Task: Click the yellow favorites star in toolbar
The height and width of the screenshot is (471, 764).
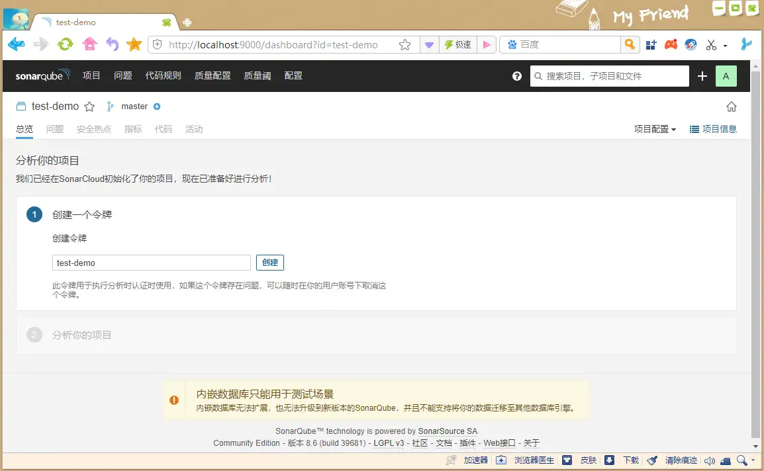Action: pos(134,44)
